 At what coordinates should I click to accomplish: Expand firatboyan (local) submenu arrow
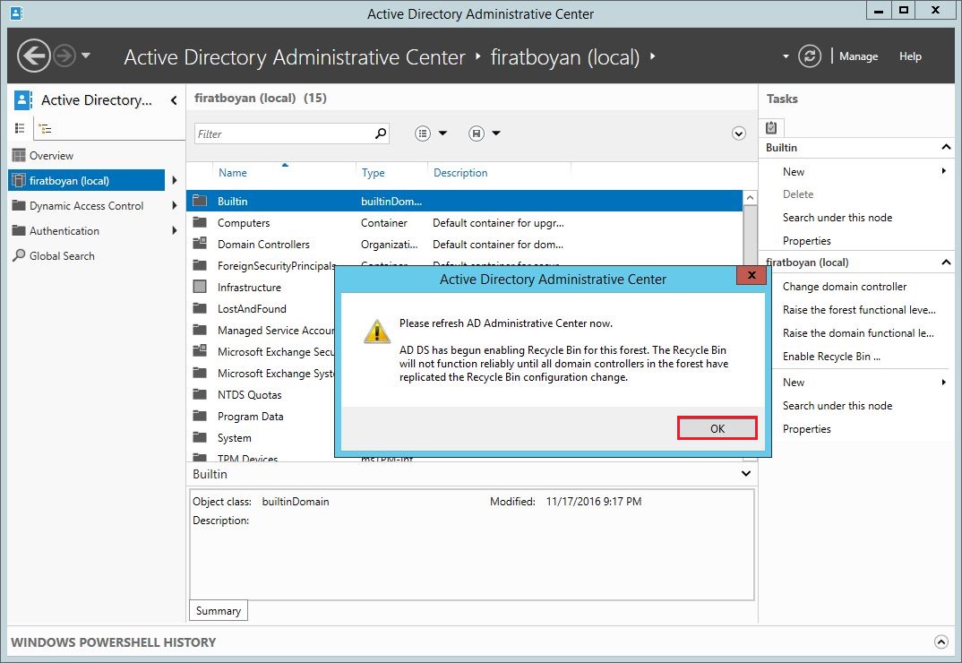tap(175, 180)
